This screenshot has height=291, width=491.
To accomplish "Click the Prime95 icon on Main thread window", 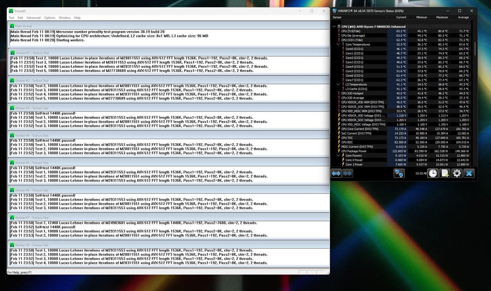I will click(11, 26).
